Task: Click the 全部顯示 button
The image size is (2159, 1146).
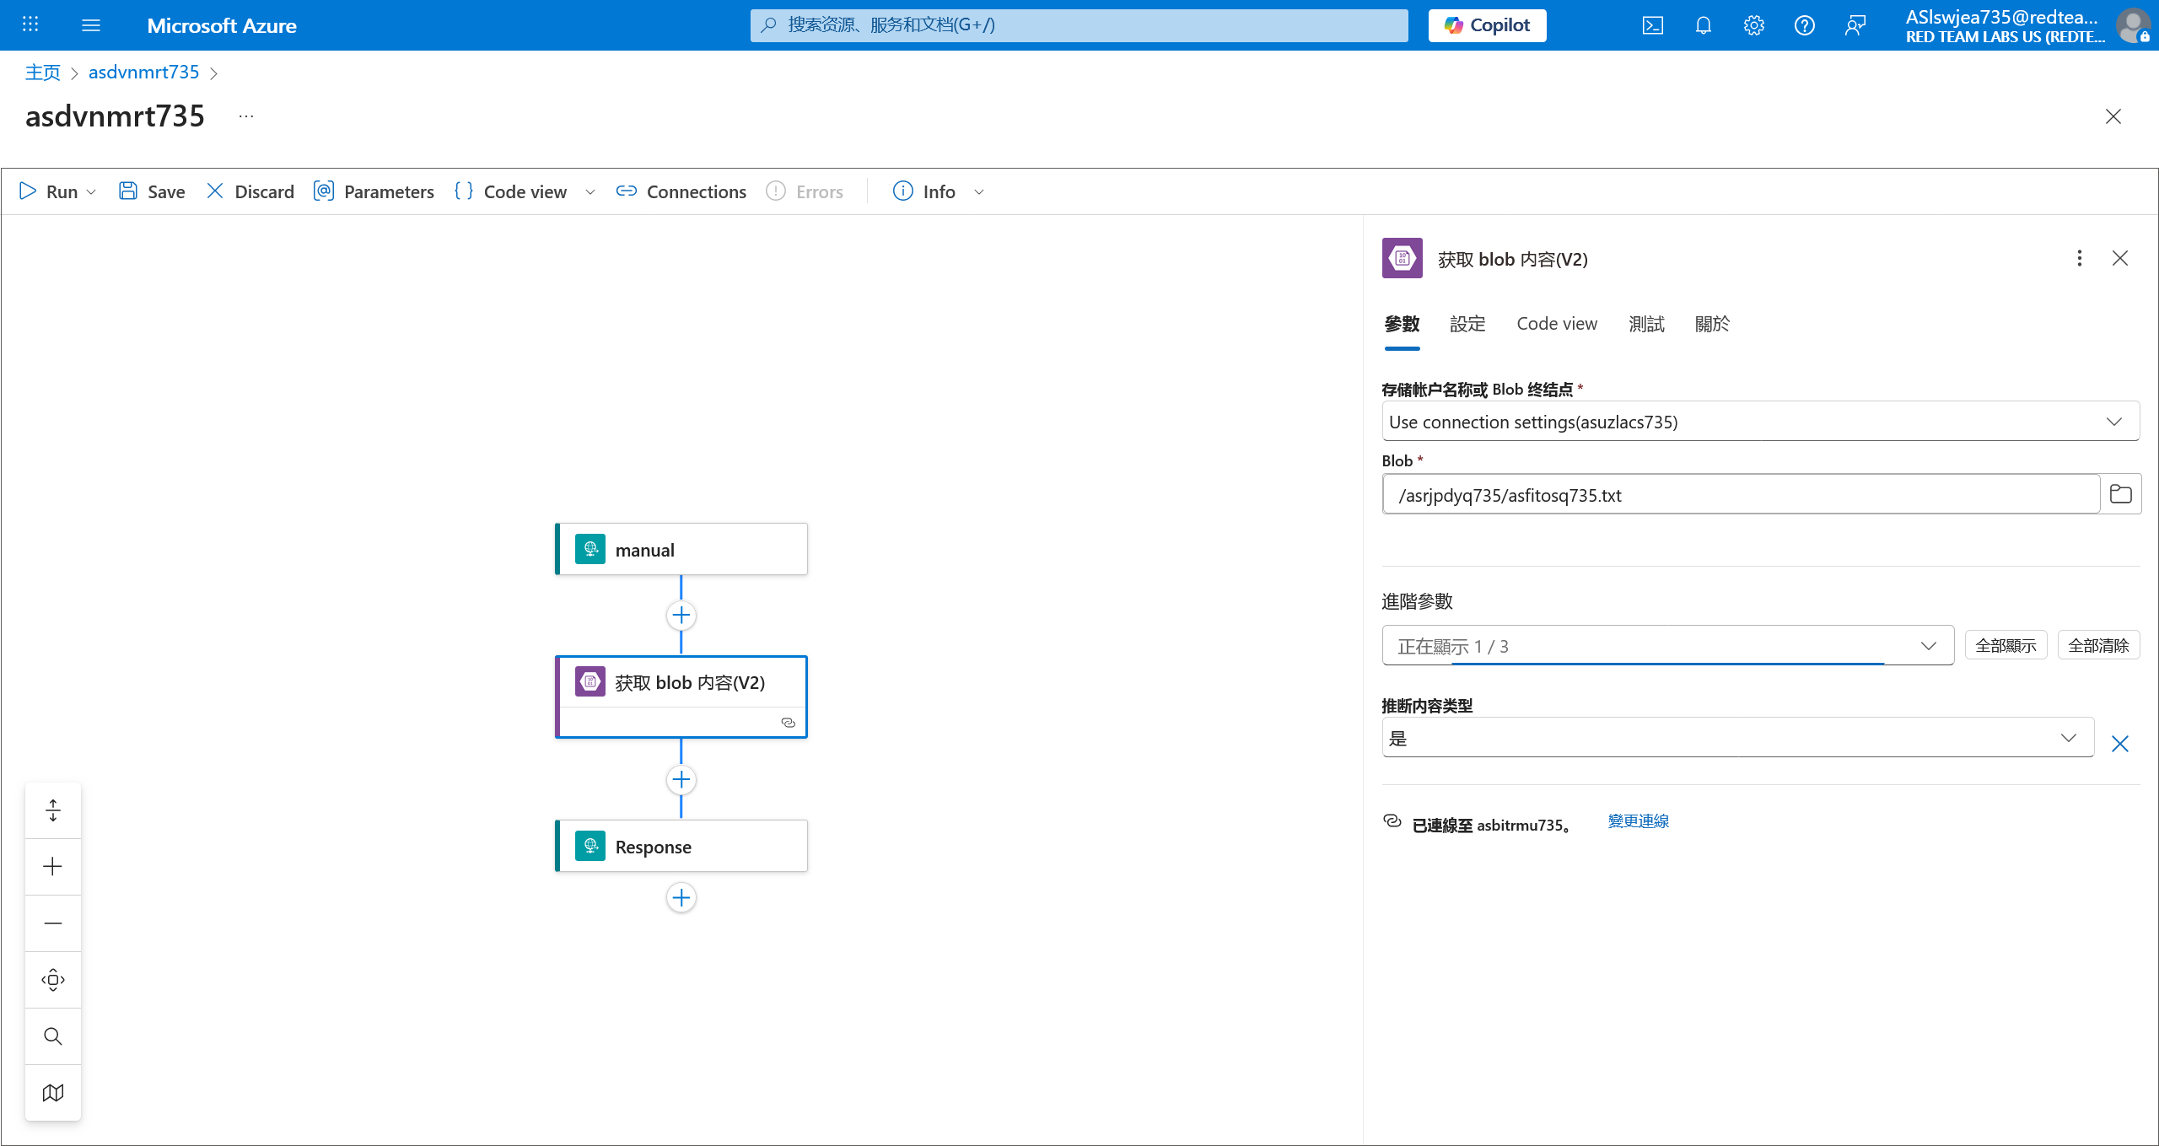Action: click(2006, 646)
